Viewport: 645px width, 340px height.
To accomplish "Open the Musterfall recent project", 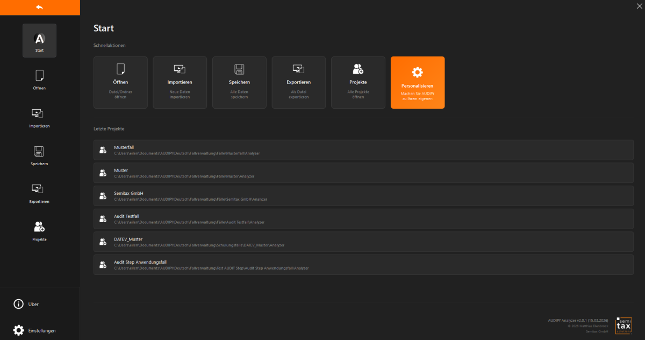I will pos(363,150).
